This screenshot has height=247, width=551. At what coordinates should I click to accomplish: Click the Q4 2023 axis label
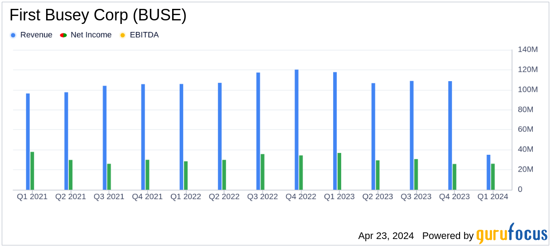(x=454, y=196)
